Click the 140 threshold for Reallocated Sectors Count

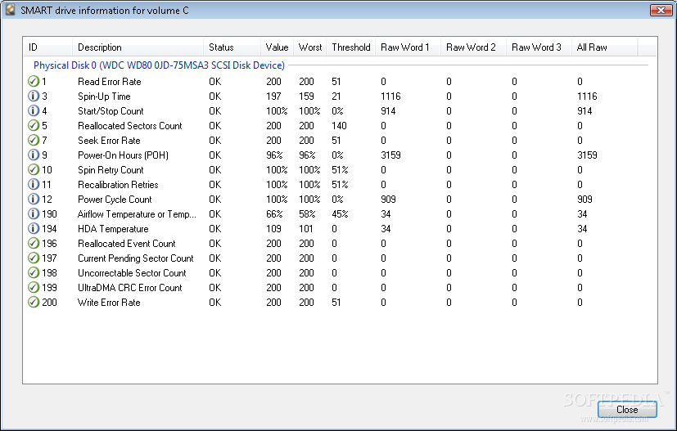339,126
